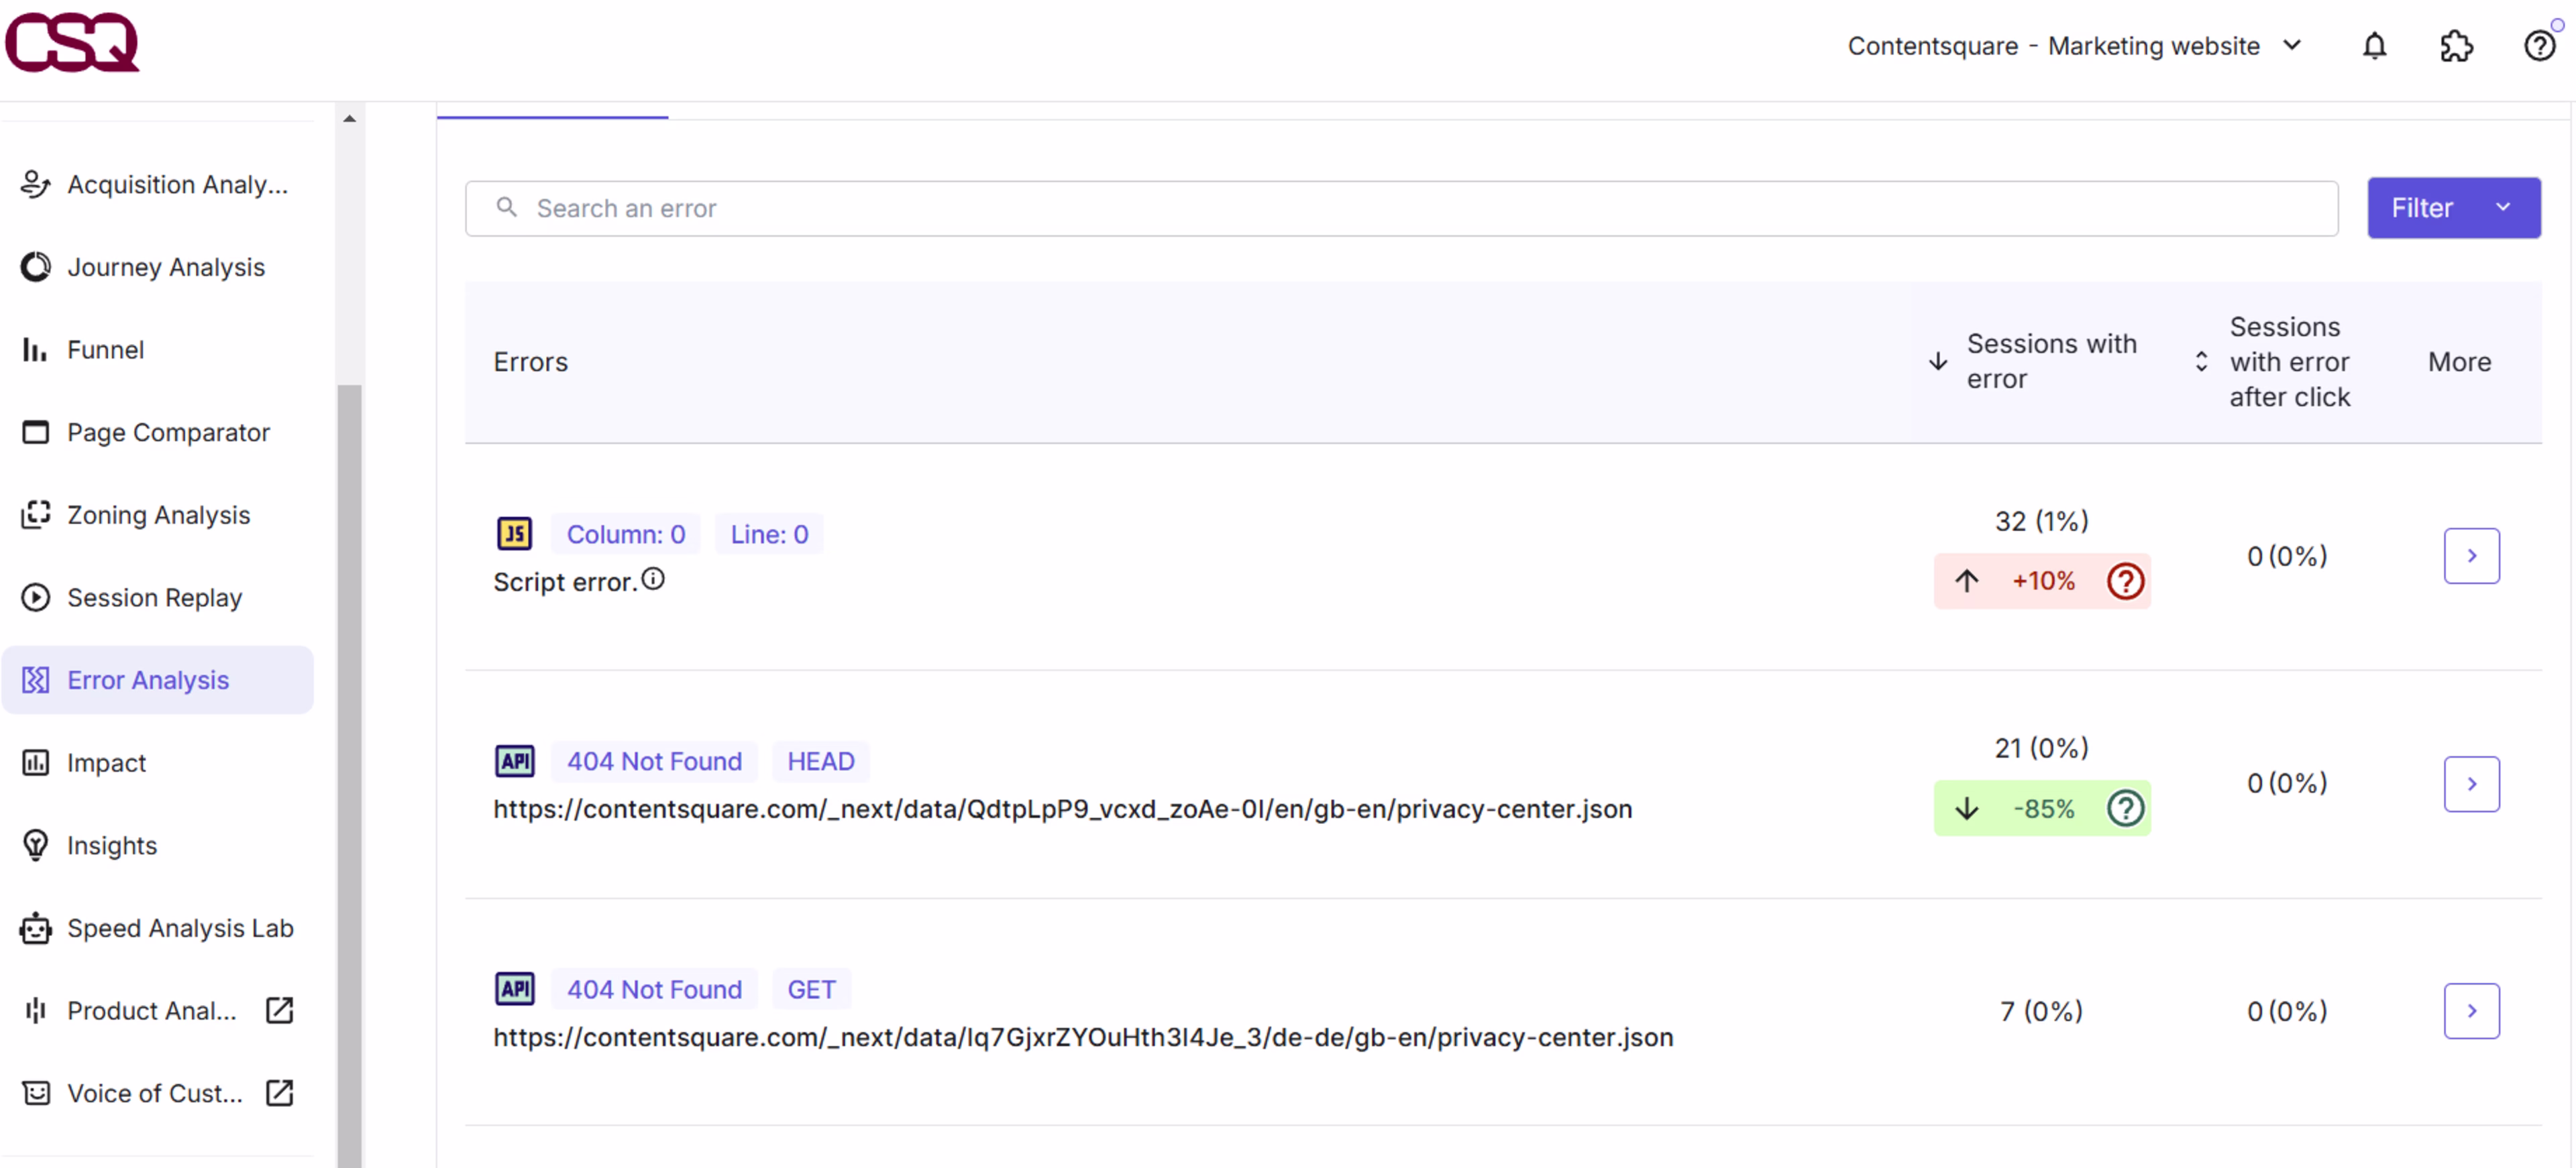This screenshot has height=1168, width=2576.
Task: Click the CSQ logo
Action: (x=72, y=42)
